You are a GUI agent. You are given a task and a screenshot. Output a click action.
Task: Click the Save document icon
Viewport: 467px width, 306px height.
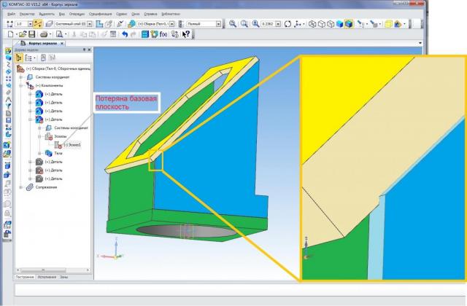click(x=32, y=34)
